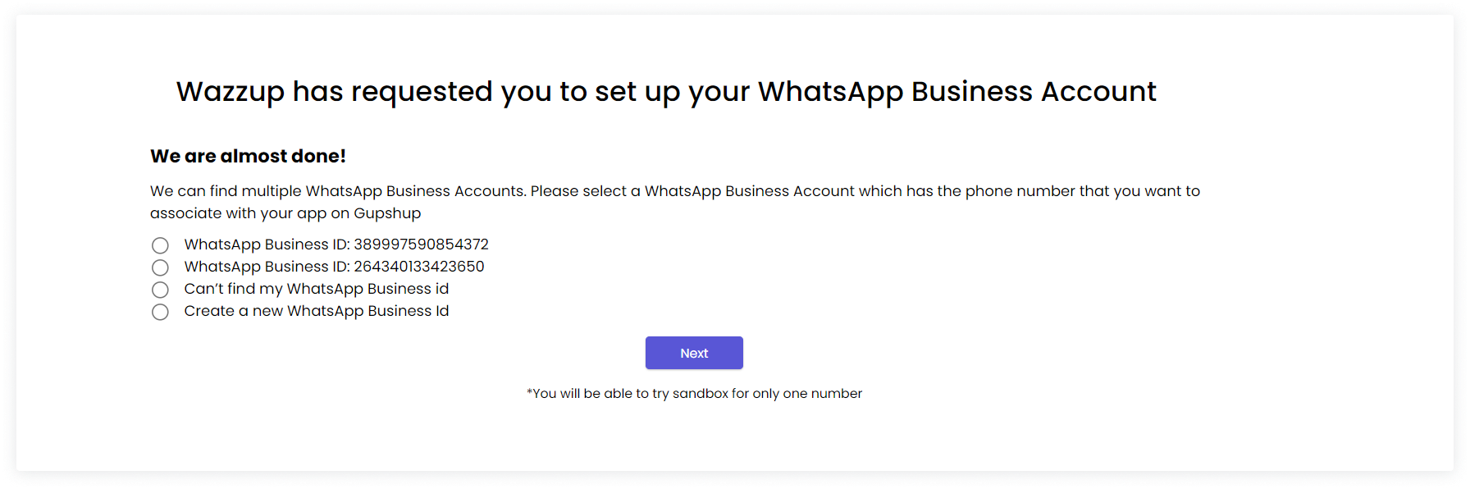Image resolution: width=1470 pixels, height=489 pixels.
Task: Click the words "try sandbox" in the footnote
Action: pos(690,394)
